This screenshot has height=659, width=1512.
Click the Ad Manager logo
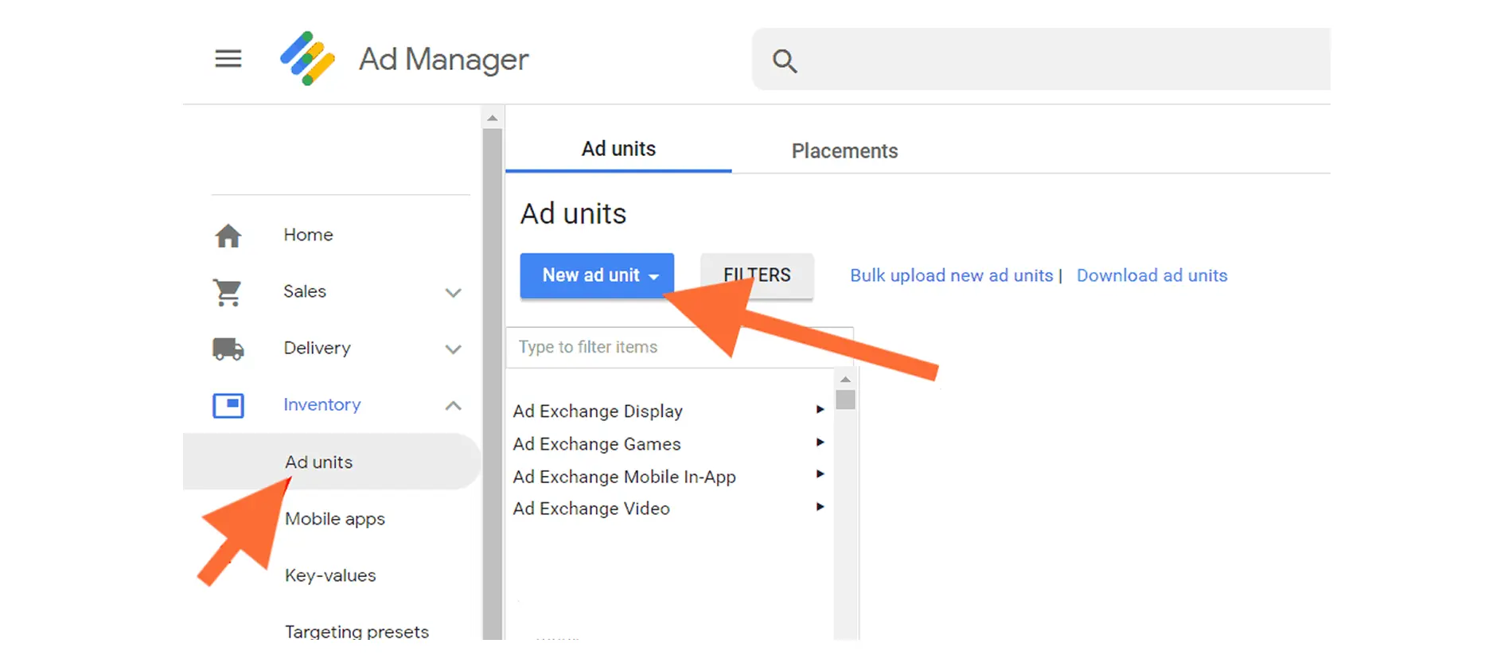[307, 59]
